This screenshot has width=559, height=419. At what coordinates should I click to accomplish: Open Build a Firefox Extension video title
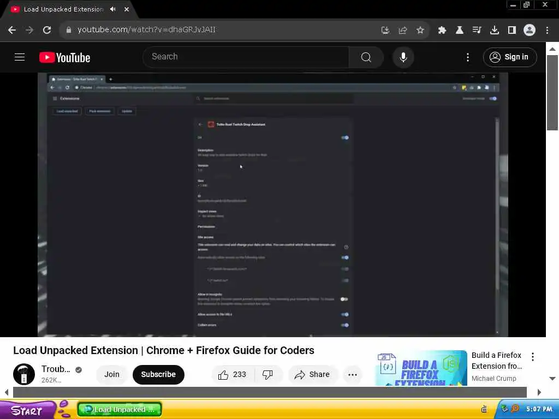[497, 361]
